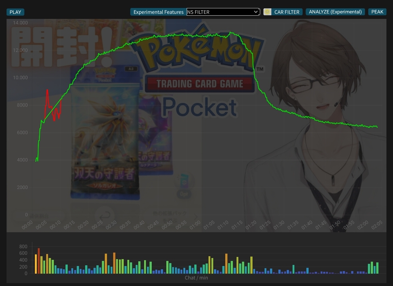The height and width of the screenshot is (286, 393).
Task: Click the 8000 y-axis label
Action: pos(22,105)
